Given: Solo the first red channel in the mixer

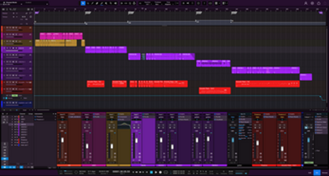Looking at the screenshot, I should tap(65, 126).
